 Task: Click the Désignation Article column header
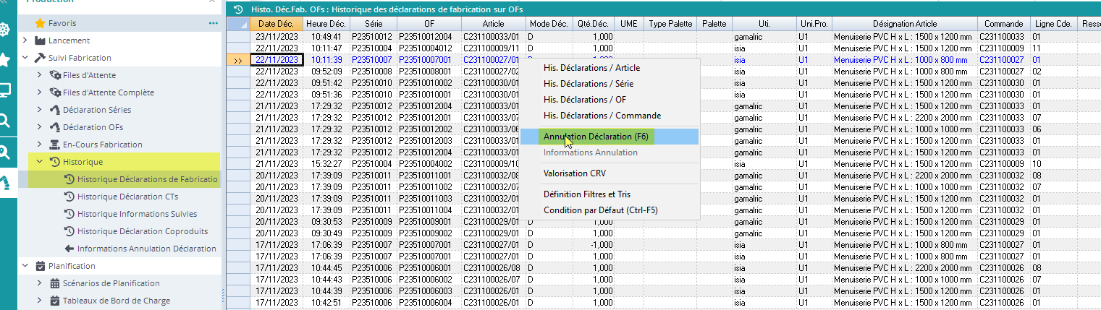[x=903, y=24]
